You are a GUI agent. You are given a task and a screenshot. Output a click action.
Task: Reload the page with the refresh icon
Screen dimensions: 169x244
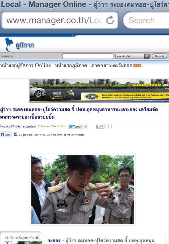pyautogui.click(x=110, y=20)
